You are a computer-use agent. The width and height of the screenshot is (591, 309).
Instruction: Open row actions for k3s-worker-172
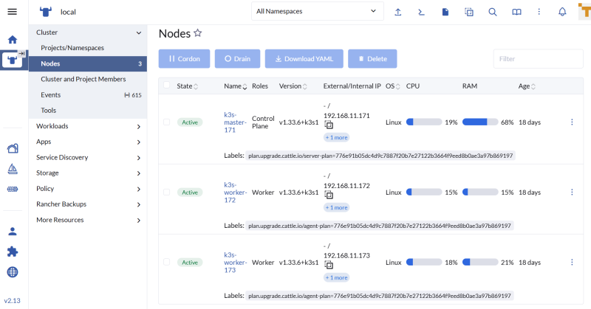[572, 192]
